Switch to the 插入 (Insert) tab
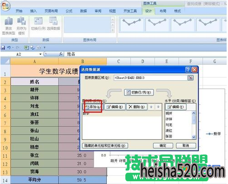 tap(33, 11)
